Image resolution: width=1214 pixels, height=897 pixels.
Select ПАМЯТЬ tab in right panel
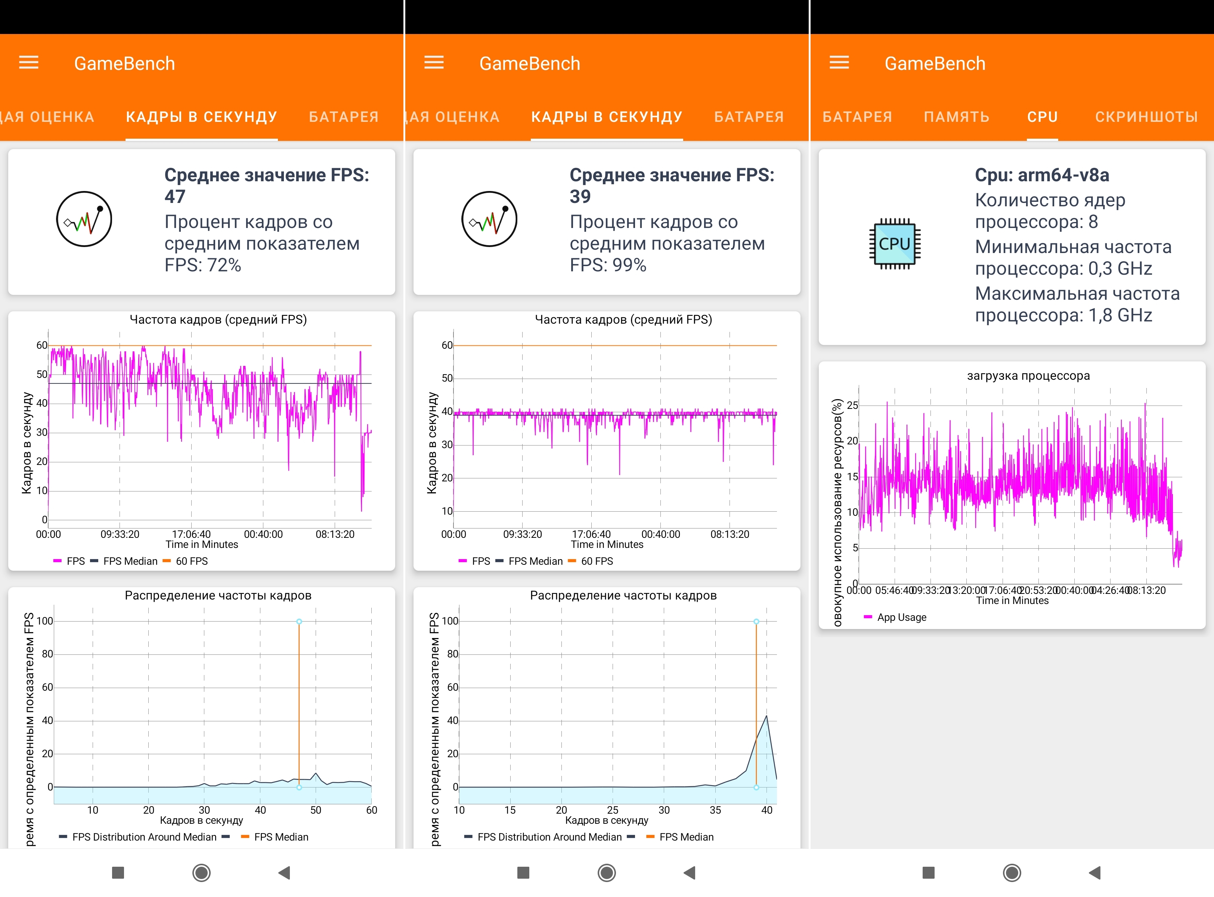(957, 117)
